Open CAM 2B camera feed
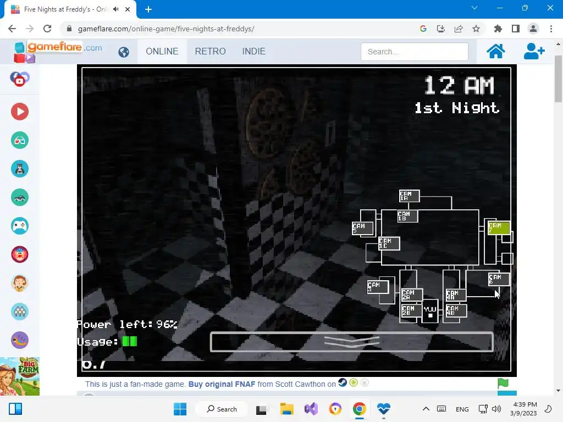The image size is (563, 422). pos(411,310)
